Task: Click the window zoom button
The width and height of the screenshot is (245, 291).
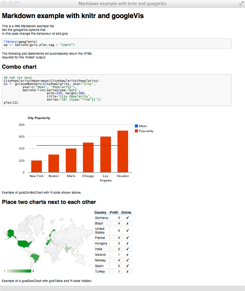Action: (x=17, y=3)
